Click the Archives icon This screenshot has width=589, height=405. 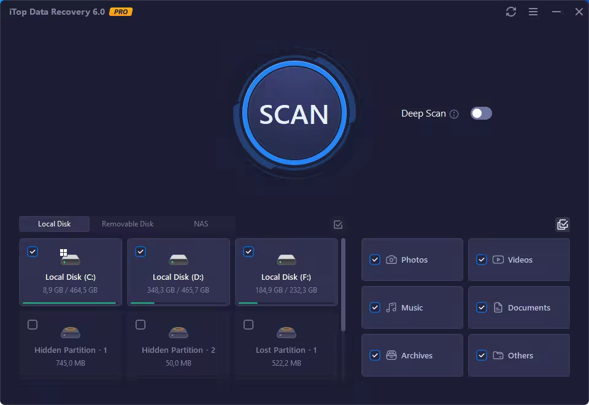pyautogui.click(x=392, y=355)
